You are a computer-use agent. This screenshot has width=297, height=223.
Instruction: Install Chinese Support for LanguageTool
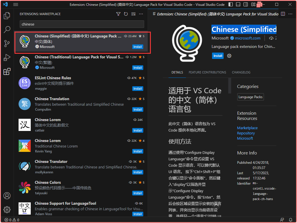click(x=138, y=214)
